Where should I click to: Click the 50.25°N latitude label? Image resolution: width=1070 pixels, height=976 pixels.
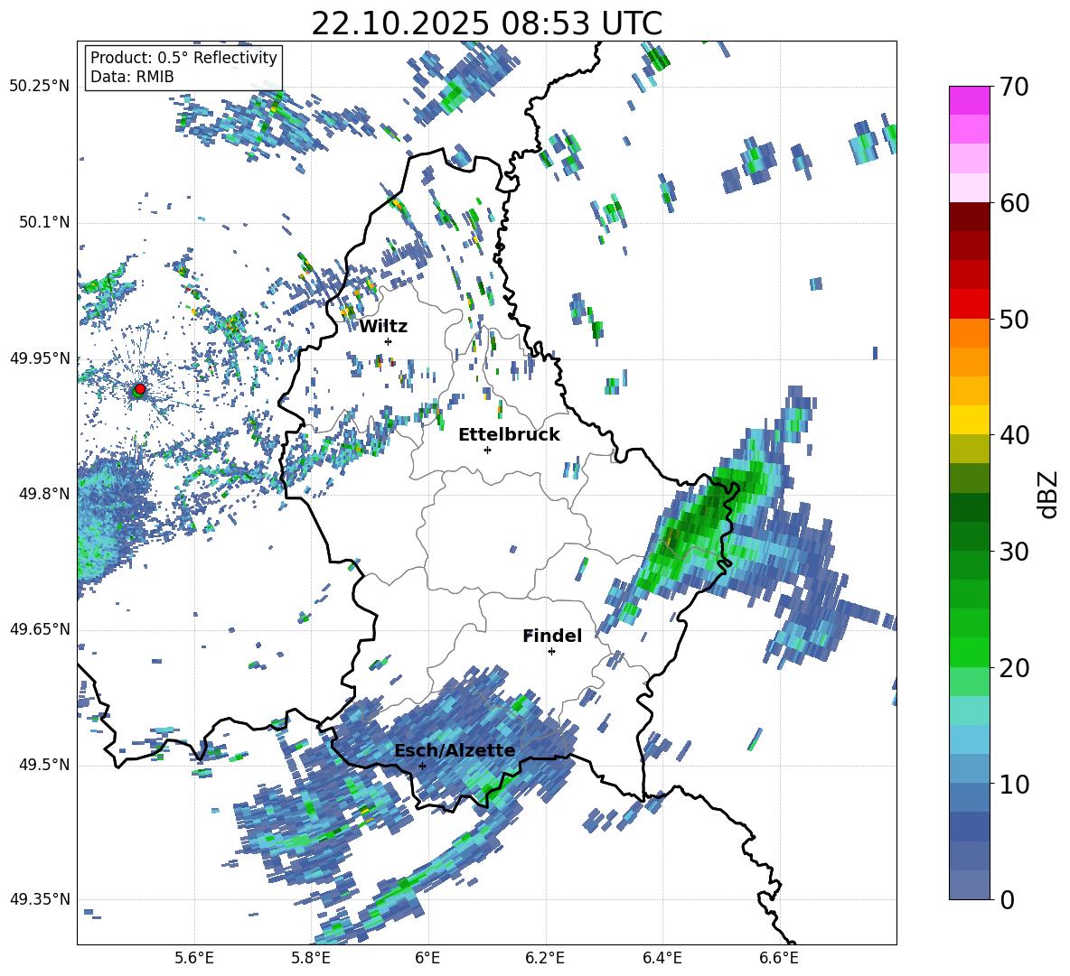[40, 87]
